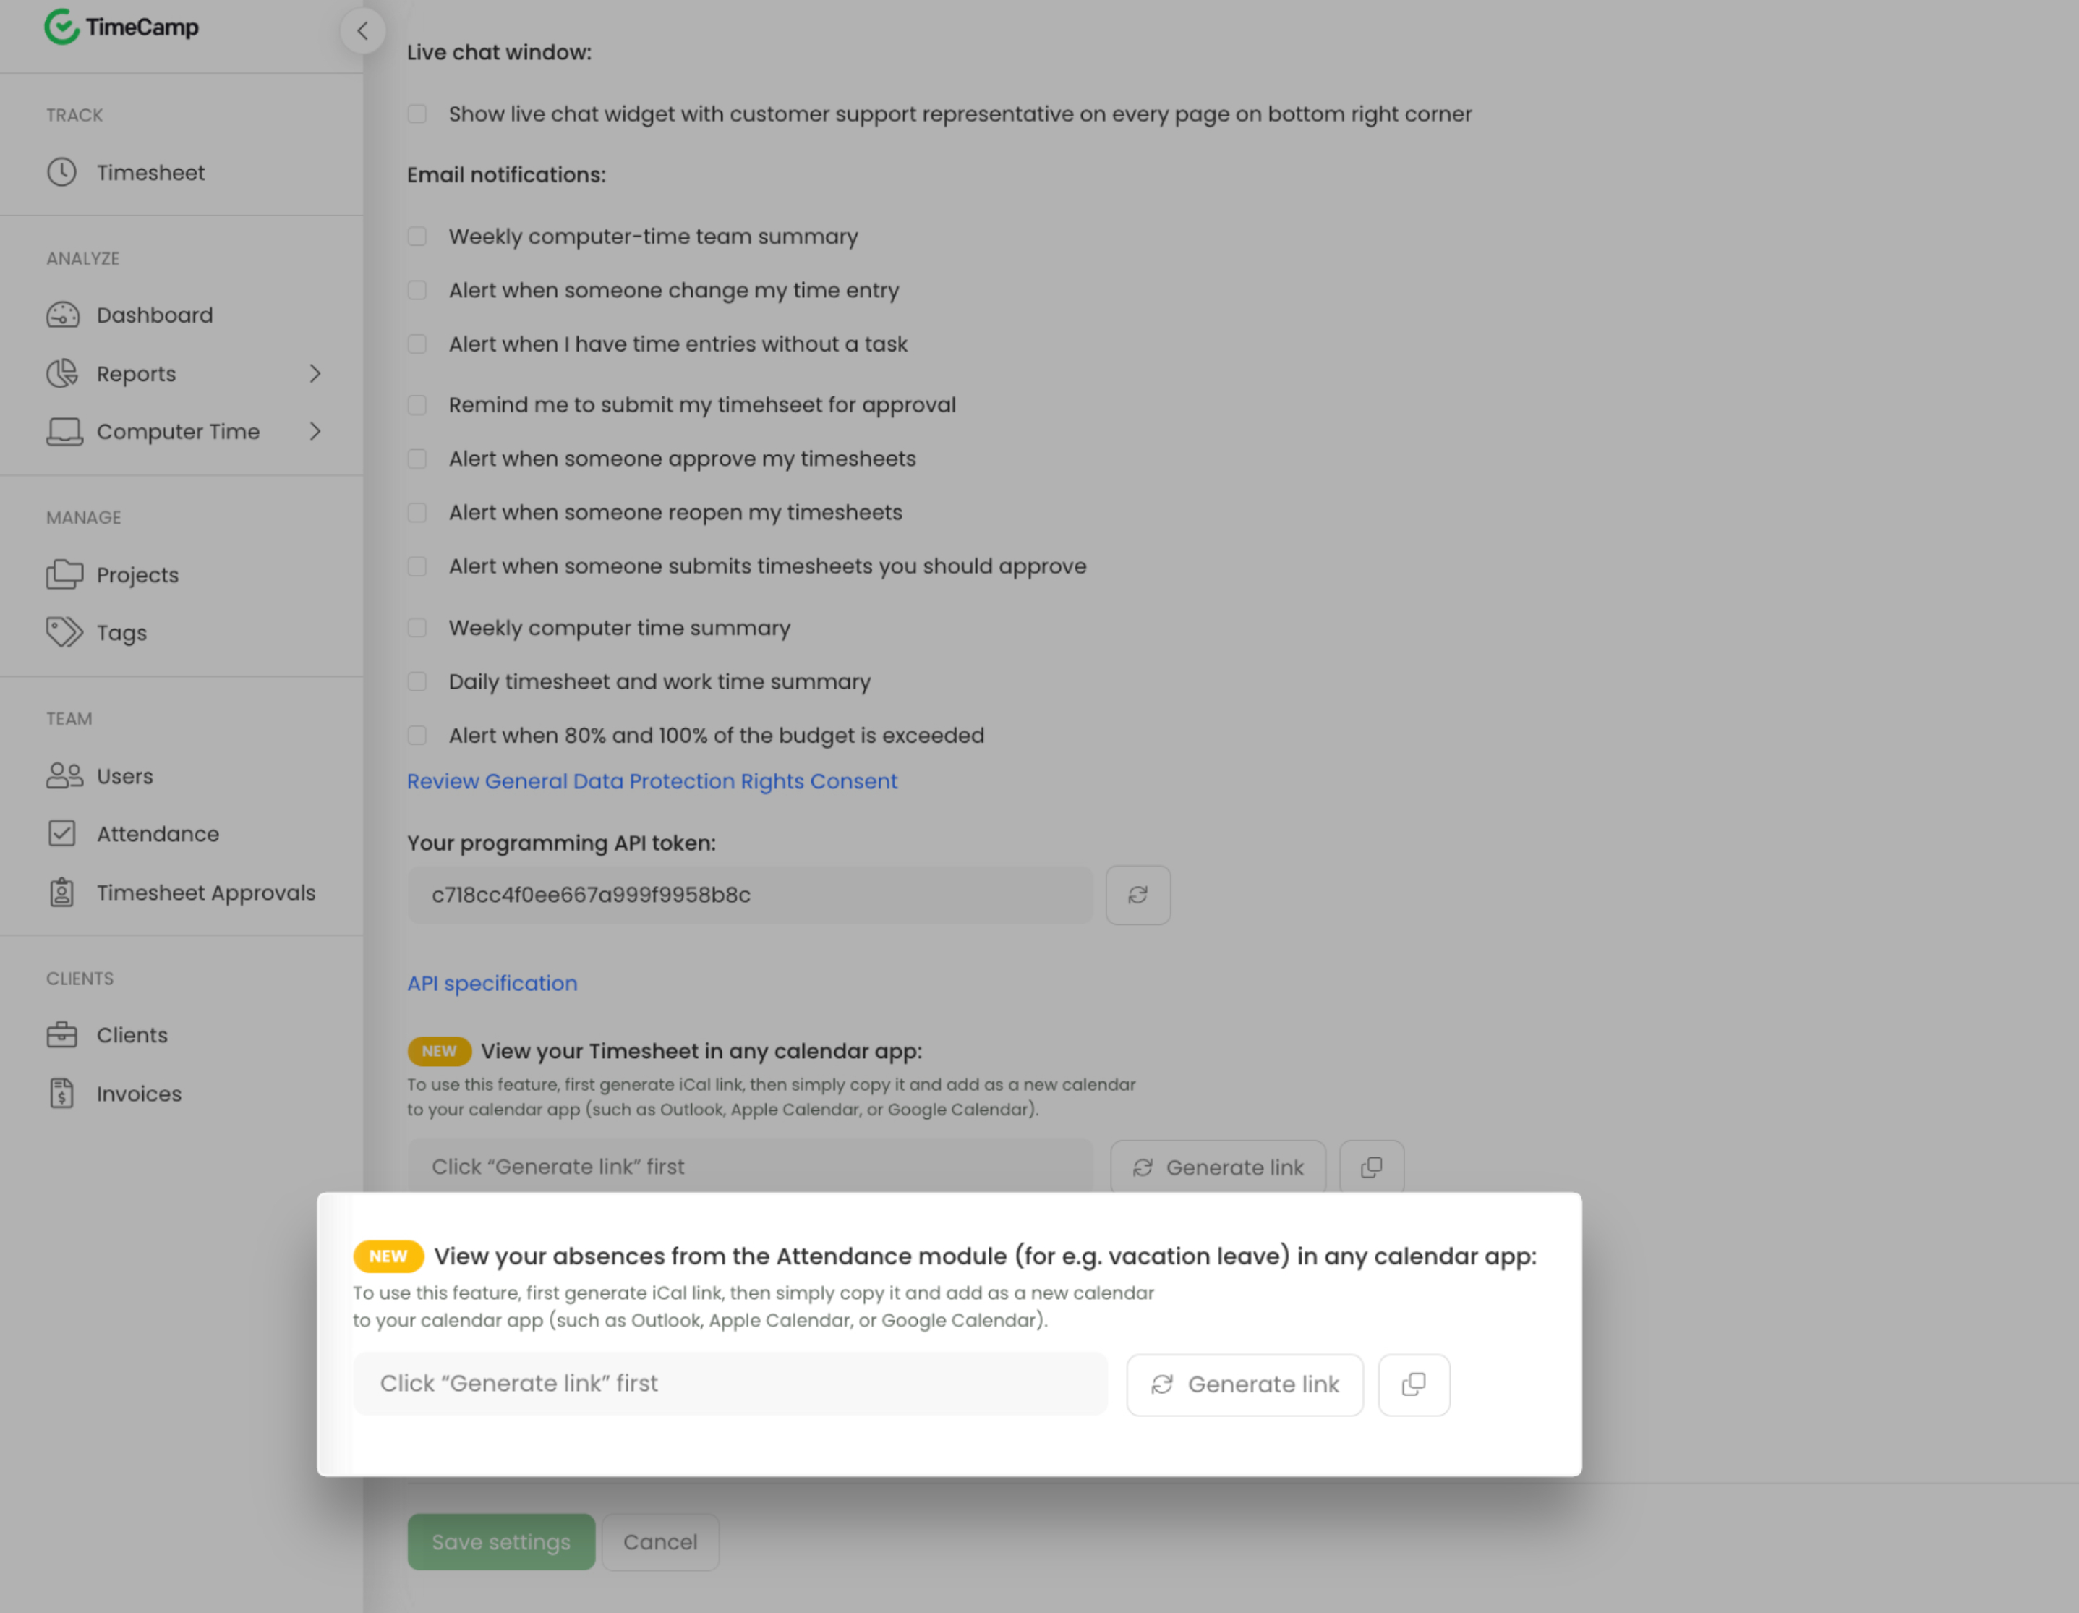Collapse sidebar with the back arrow
This screenshot has height=1613, width=2079.
(x=363, y=31)
